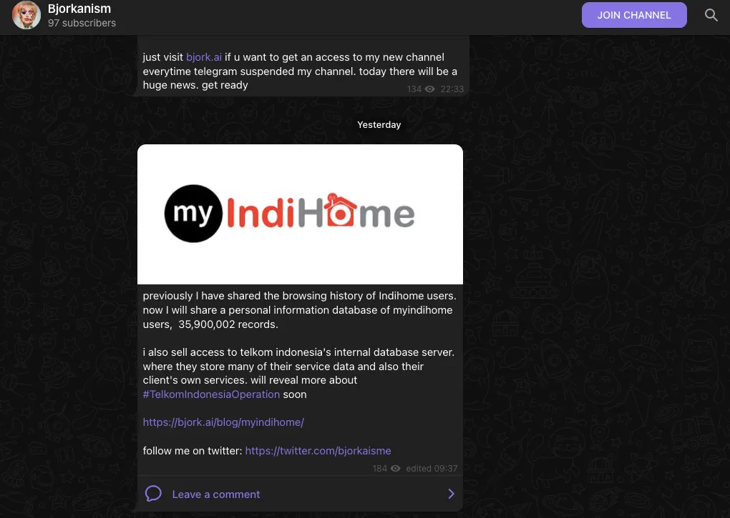Open the myIndiHome logo image

click(300, 214)
